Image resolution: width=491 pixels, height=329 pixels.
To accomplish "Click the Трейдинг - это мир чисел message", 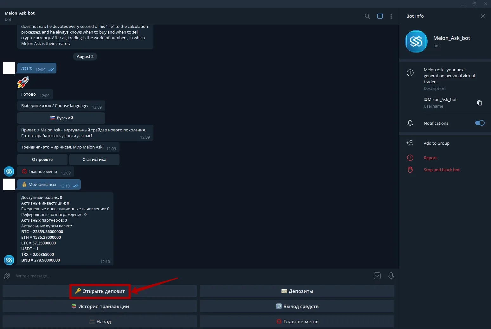I will tap(68, 147).
